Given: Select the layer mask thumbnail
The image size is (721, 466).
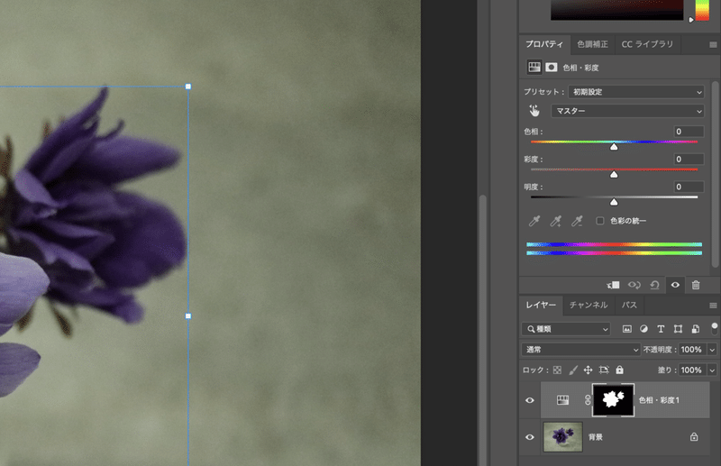Looking at the screenshot, I should pos(613,400).
